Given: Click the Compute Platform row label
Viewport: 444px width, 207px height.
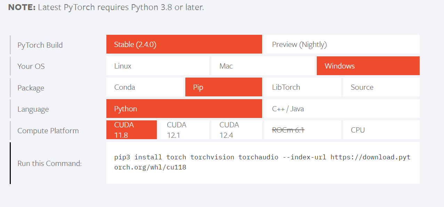Looking at the screenshot, I should pyautogui.click(x=48, y=131).
